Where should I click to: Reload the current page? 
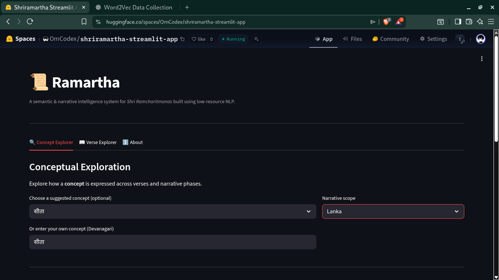(30, 22)
